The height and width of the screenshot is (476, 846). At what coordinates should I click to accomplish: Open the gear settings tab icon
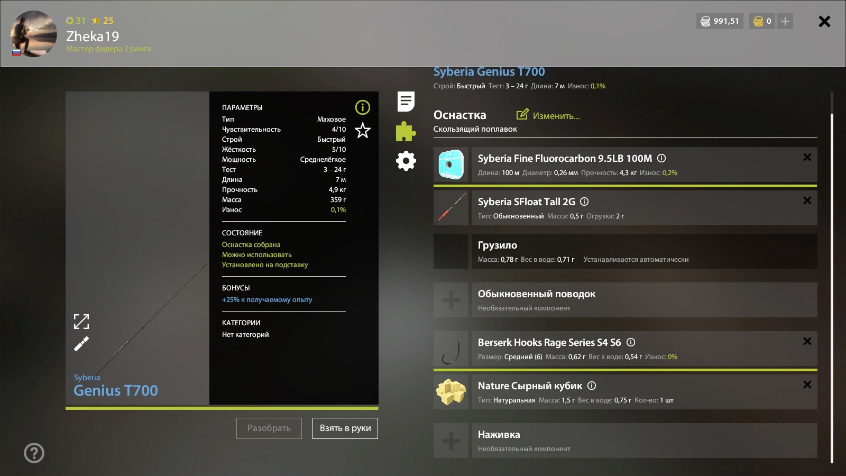pos(406,161)
